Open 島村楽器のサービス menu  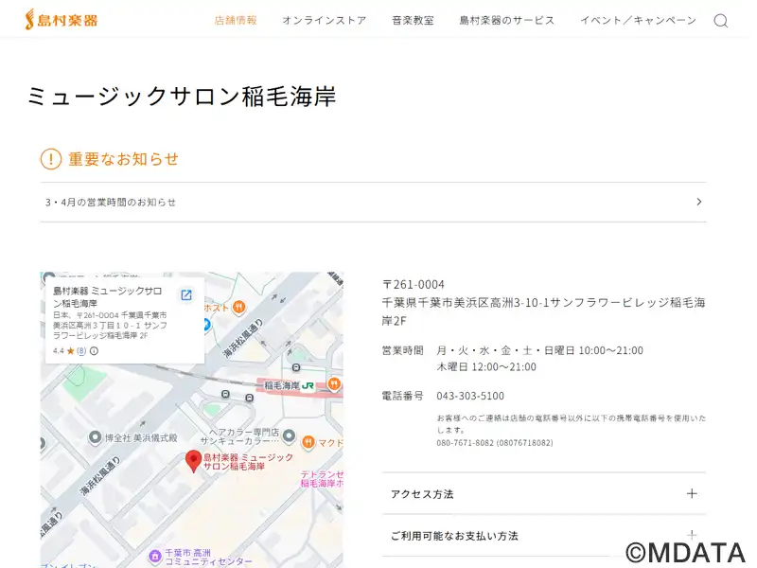point(507,20)
